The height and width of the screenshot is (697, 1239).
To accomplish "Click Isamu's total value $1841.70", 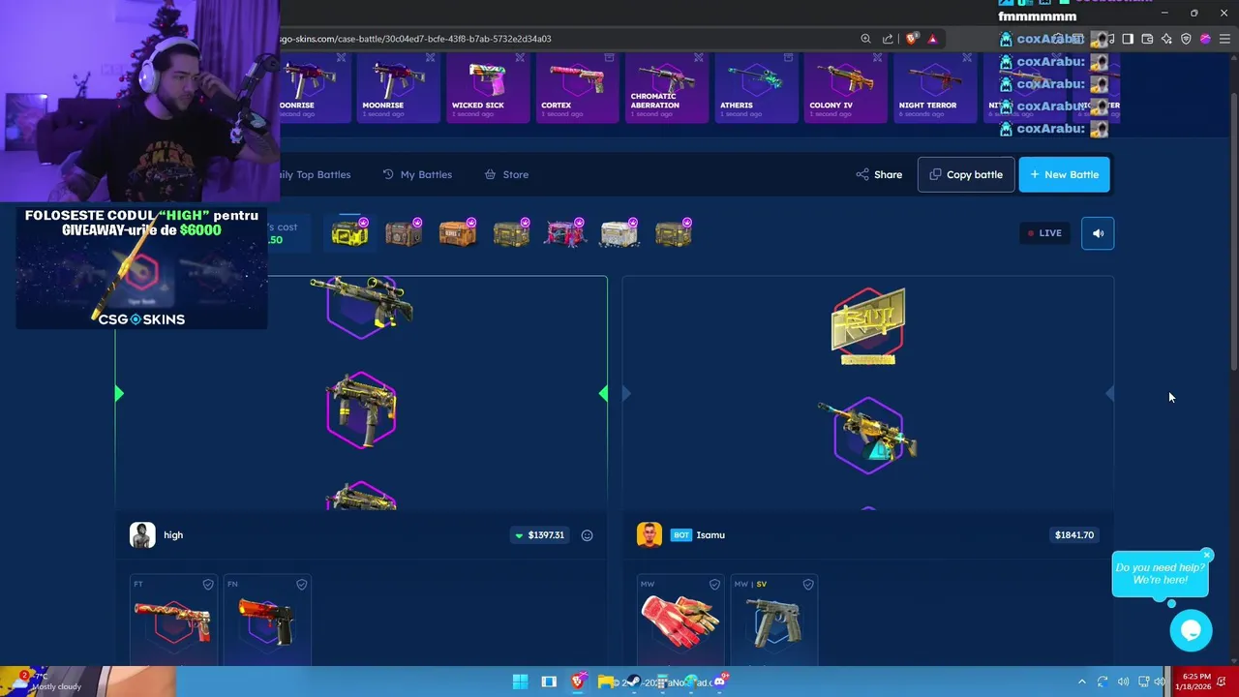I will [1074, 535].
